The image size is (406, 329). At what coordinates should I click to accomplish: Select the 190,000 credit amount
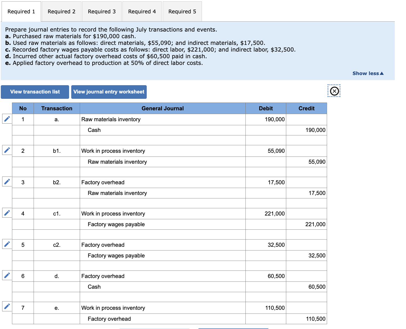pos(307,130)
